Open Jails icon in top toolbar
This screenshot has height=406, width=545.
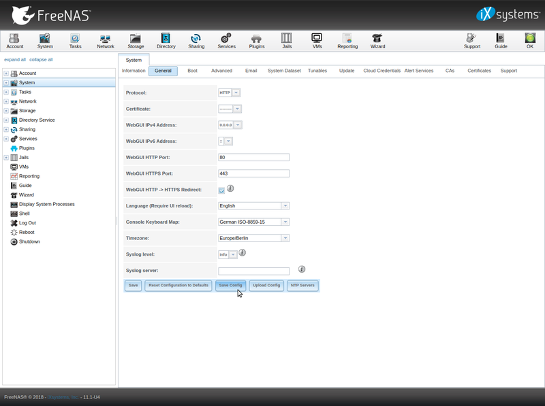pos(287,41)
